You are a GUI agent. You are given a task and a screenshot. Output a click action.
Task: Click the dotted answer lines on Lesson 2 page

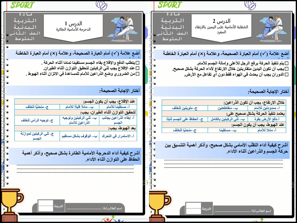click(223, 164)
